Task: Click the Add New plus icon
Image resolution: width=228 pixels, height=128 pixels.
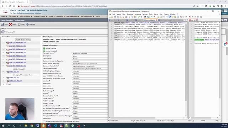Action: [x=27, y=24]
